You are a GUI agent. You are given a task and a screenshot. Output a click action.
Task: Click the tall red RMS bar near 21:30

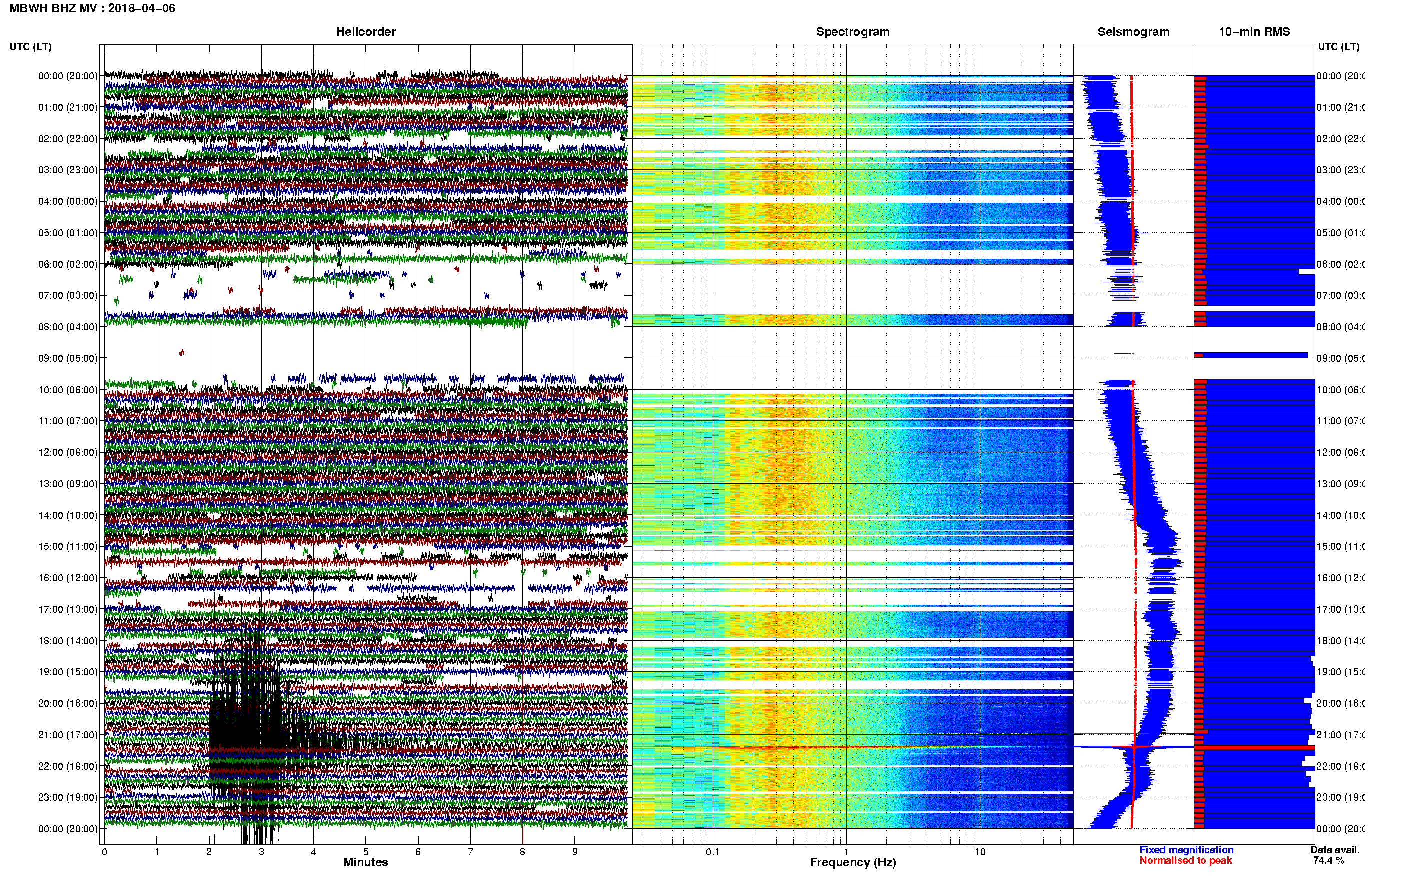coord(1254,748)
